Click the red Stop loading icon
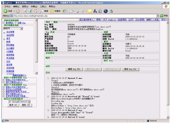 click(x=25, y=11)
